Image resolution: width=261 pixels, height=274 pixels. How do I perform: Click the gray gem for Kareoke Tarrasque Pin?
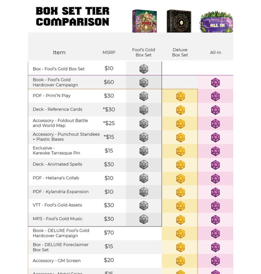[x=144, y=151]
